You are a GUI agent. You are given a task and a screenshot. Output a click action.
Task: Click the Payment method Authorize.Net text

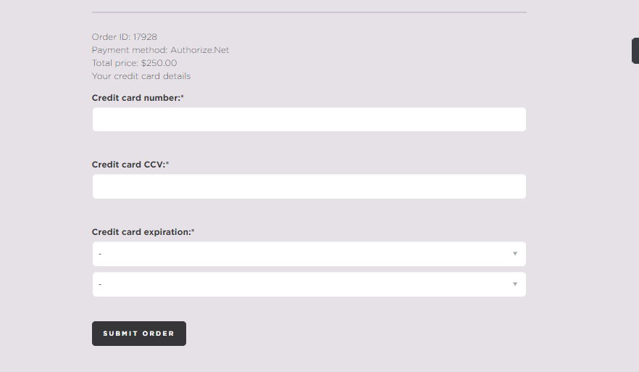160,50
